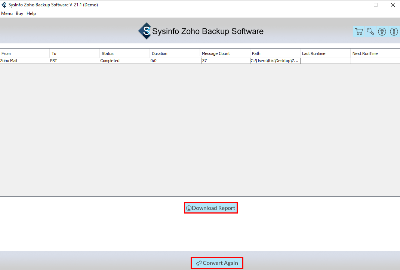The width and height of the screenshot is (400, 270).
Task: Select the From column header
Action: pyautogui.click(x=25, y=53)
